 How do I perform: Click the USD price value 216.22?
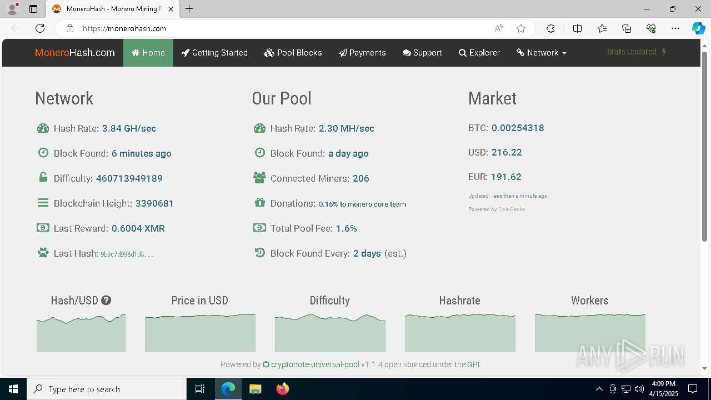507,152
